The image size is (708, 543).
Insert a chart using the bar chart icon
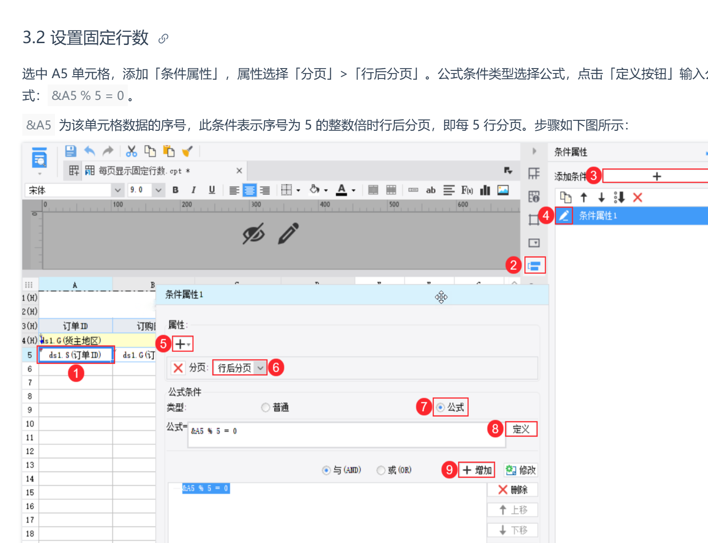click(x=485, y=190)
